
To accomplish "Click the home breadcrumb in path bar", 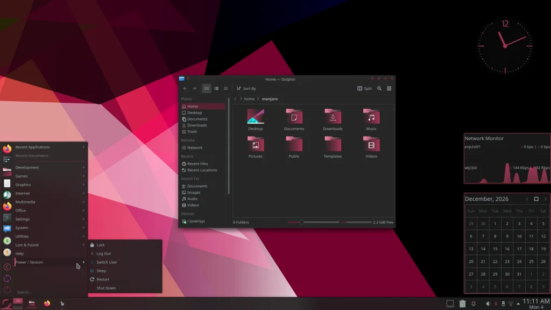I will pos(249,99).
